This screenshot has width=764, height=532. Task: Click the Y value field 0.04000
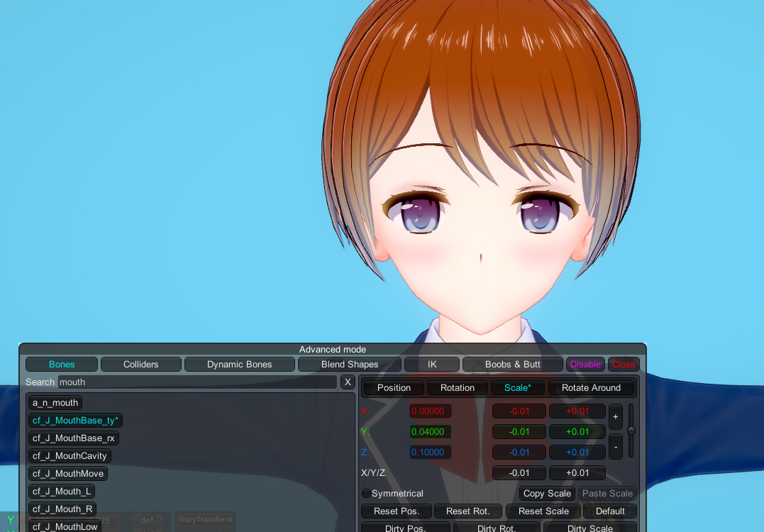coord(430,432)
